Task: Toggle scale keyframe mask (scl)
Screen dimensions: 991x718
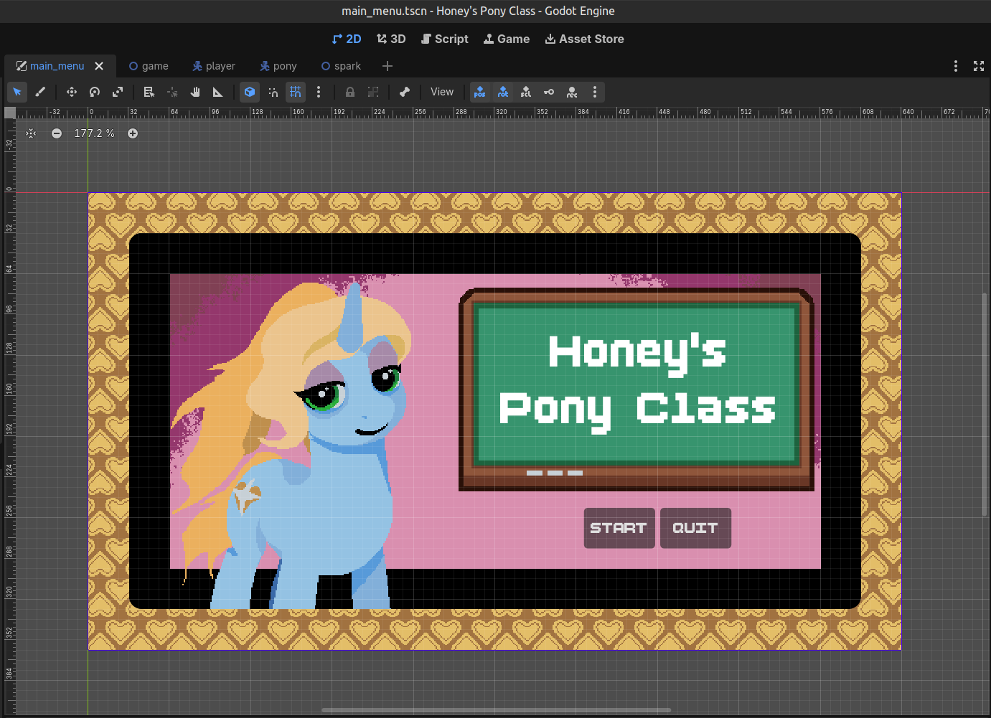Action: pyautogui.click(x=526, y=92)
